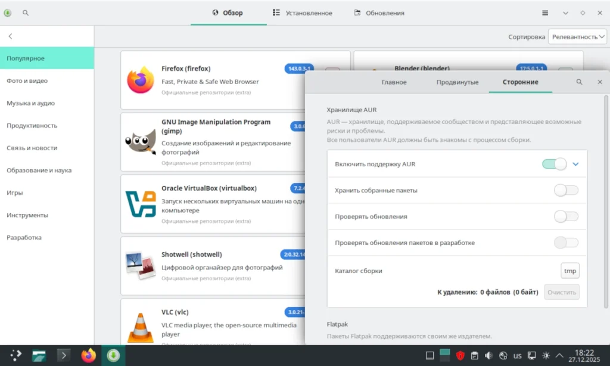Click the search magnifier in main header
Viewport: 610px width, 366px height.
point(26,13)
